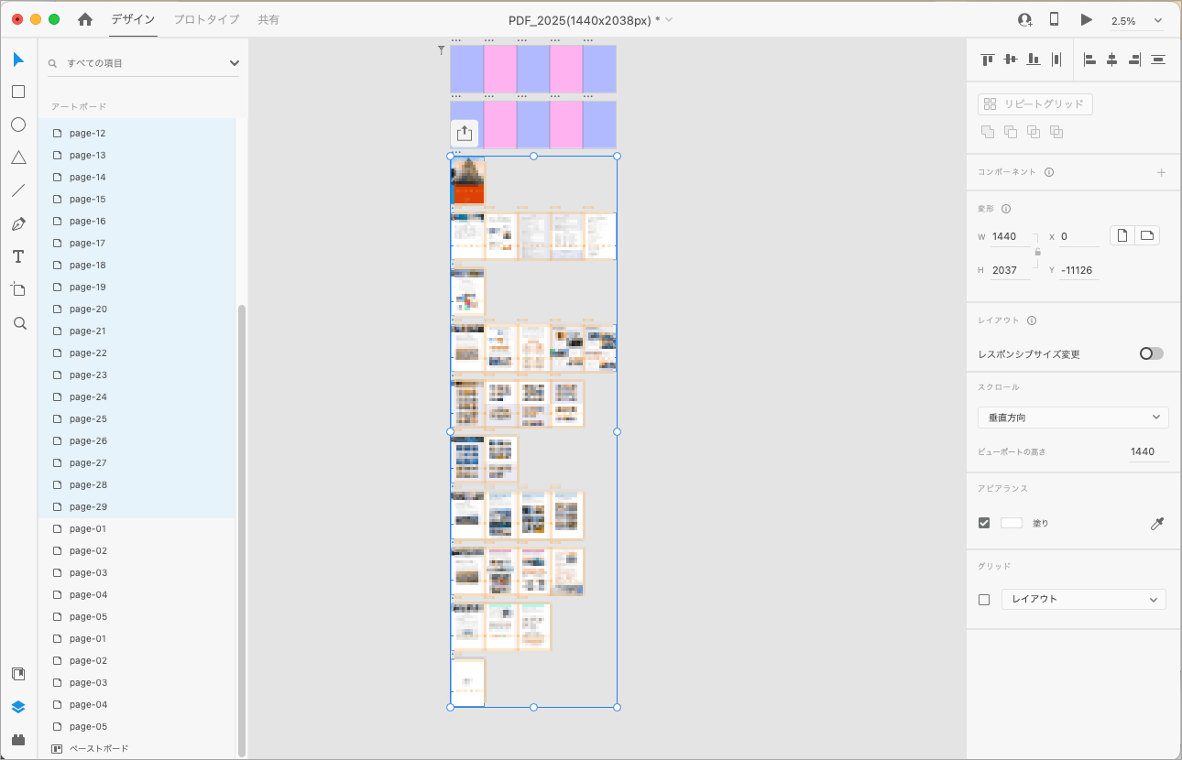Choose the Polygon triangle tool
Viewport: 1182px width, 760px height.
click(18, 158)
